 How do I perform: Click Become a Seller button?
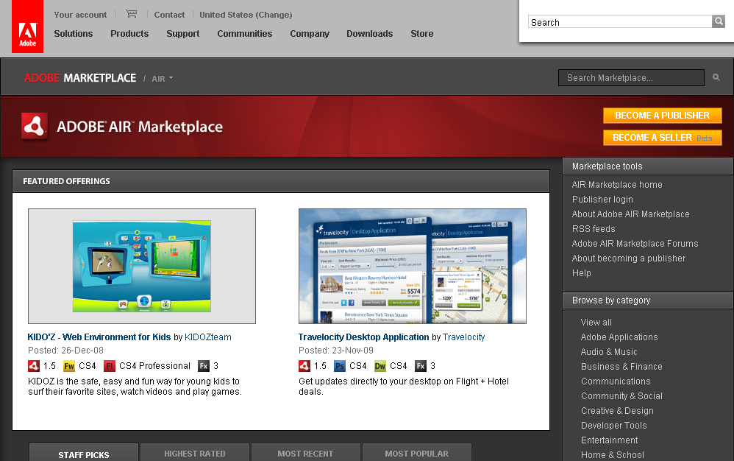[663, 137]
